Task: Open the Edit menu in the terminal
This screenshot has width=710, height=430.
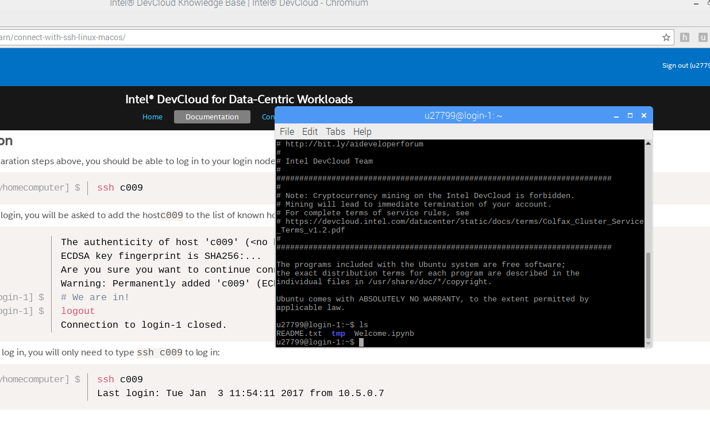Action: coord(310,131)
